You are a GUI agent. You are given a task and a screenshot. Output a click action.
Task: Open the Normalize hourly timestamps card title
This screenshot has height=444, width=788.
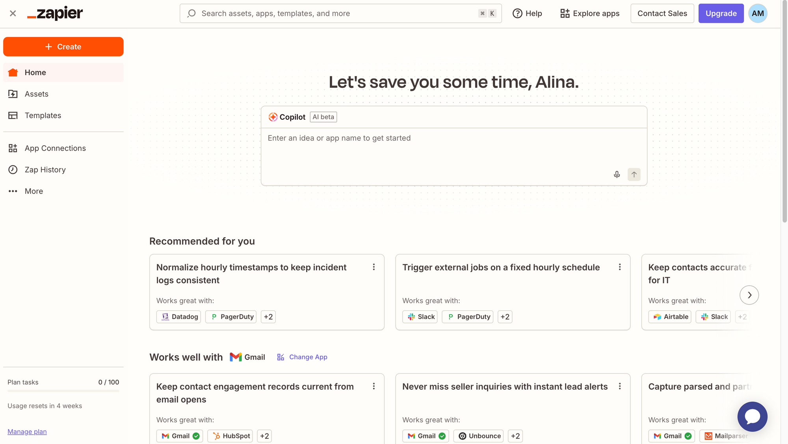coord(251,274)
